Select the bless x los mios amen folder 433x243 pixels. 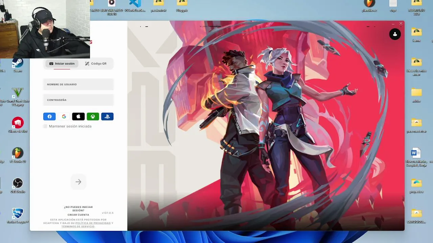(416, 66)
